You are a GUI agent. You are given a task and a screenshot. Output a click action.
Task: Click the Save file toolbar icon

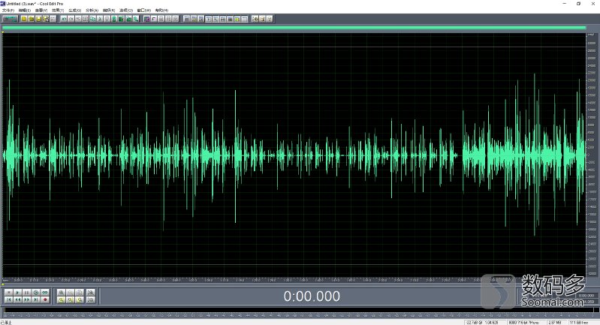38,19
